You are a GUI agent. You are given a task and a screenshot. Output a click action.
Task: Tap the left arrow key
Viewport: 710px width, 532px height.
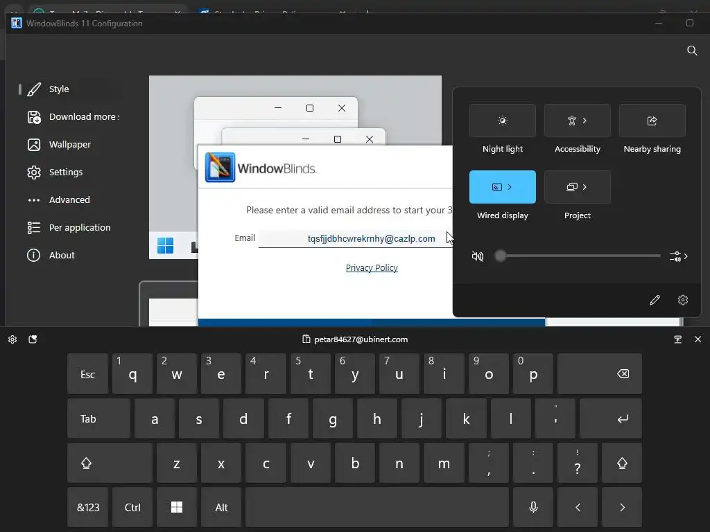tap(578, 508)
